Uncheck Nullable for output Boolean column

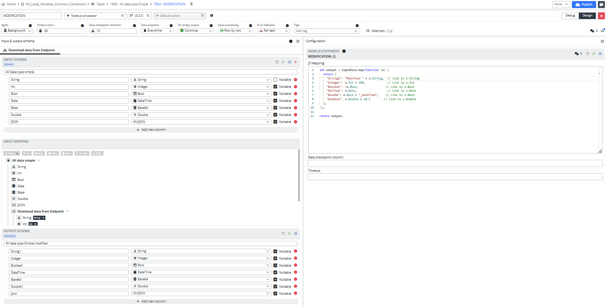[275, 265]
